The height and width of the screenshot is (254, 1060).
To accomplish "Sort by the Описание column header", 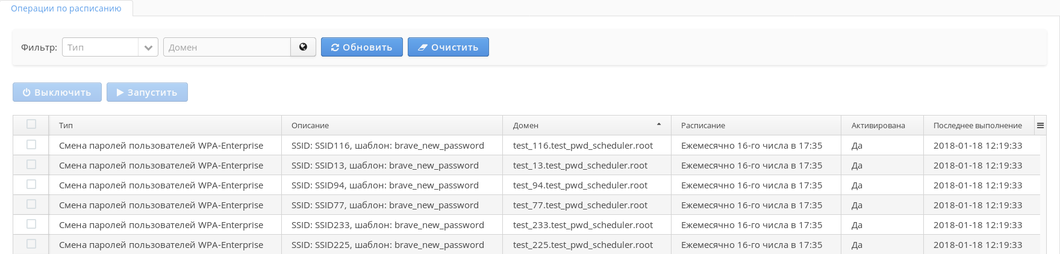I will pyautogui.click(x=310, y=125).
